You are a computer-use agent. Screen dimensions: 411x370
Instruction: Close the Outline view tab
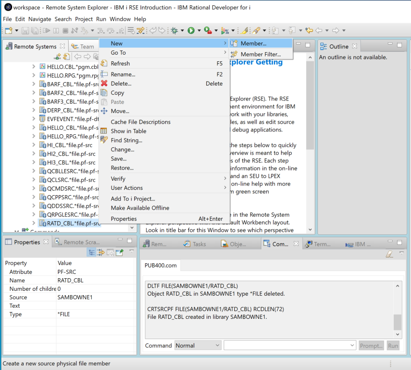tap(354, 46)
